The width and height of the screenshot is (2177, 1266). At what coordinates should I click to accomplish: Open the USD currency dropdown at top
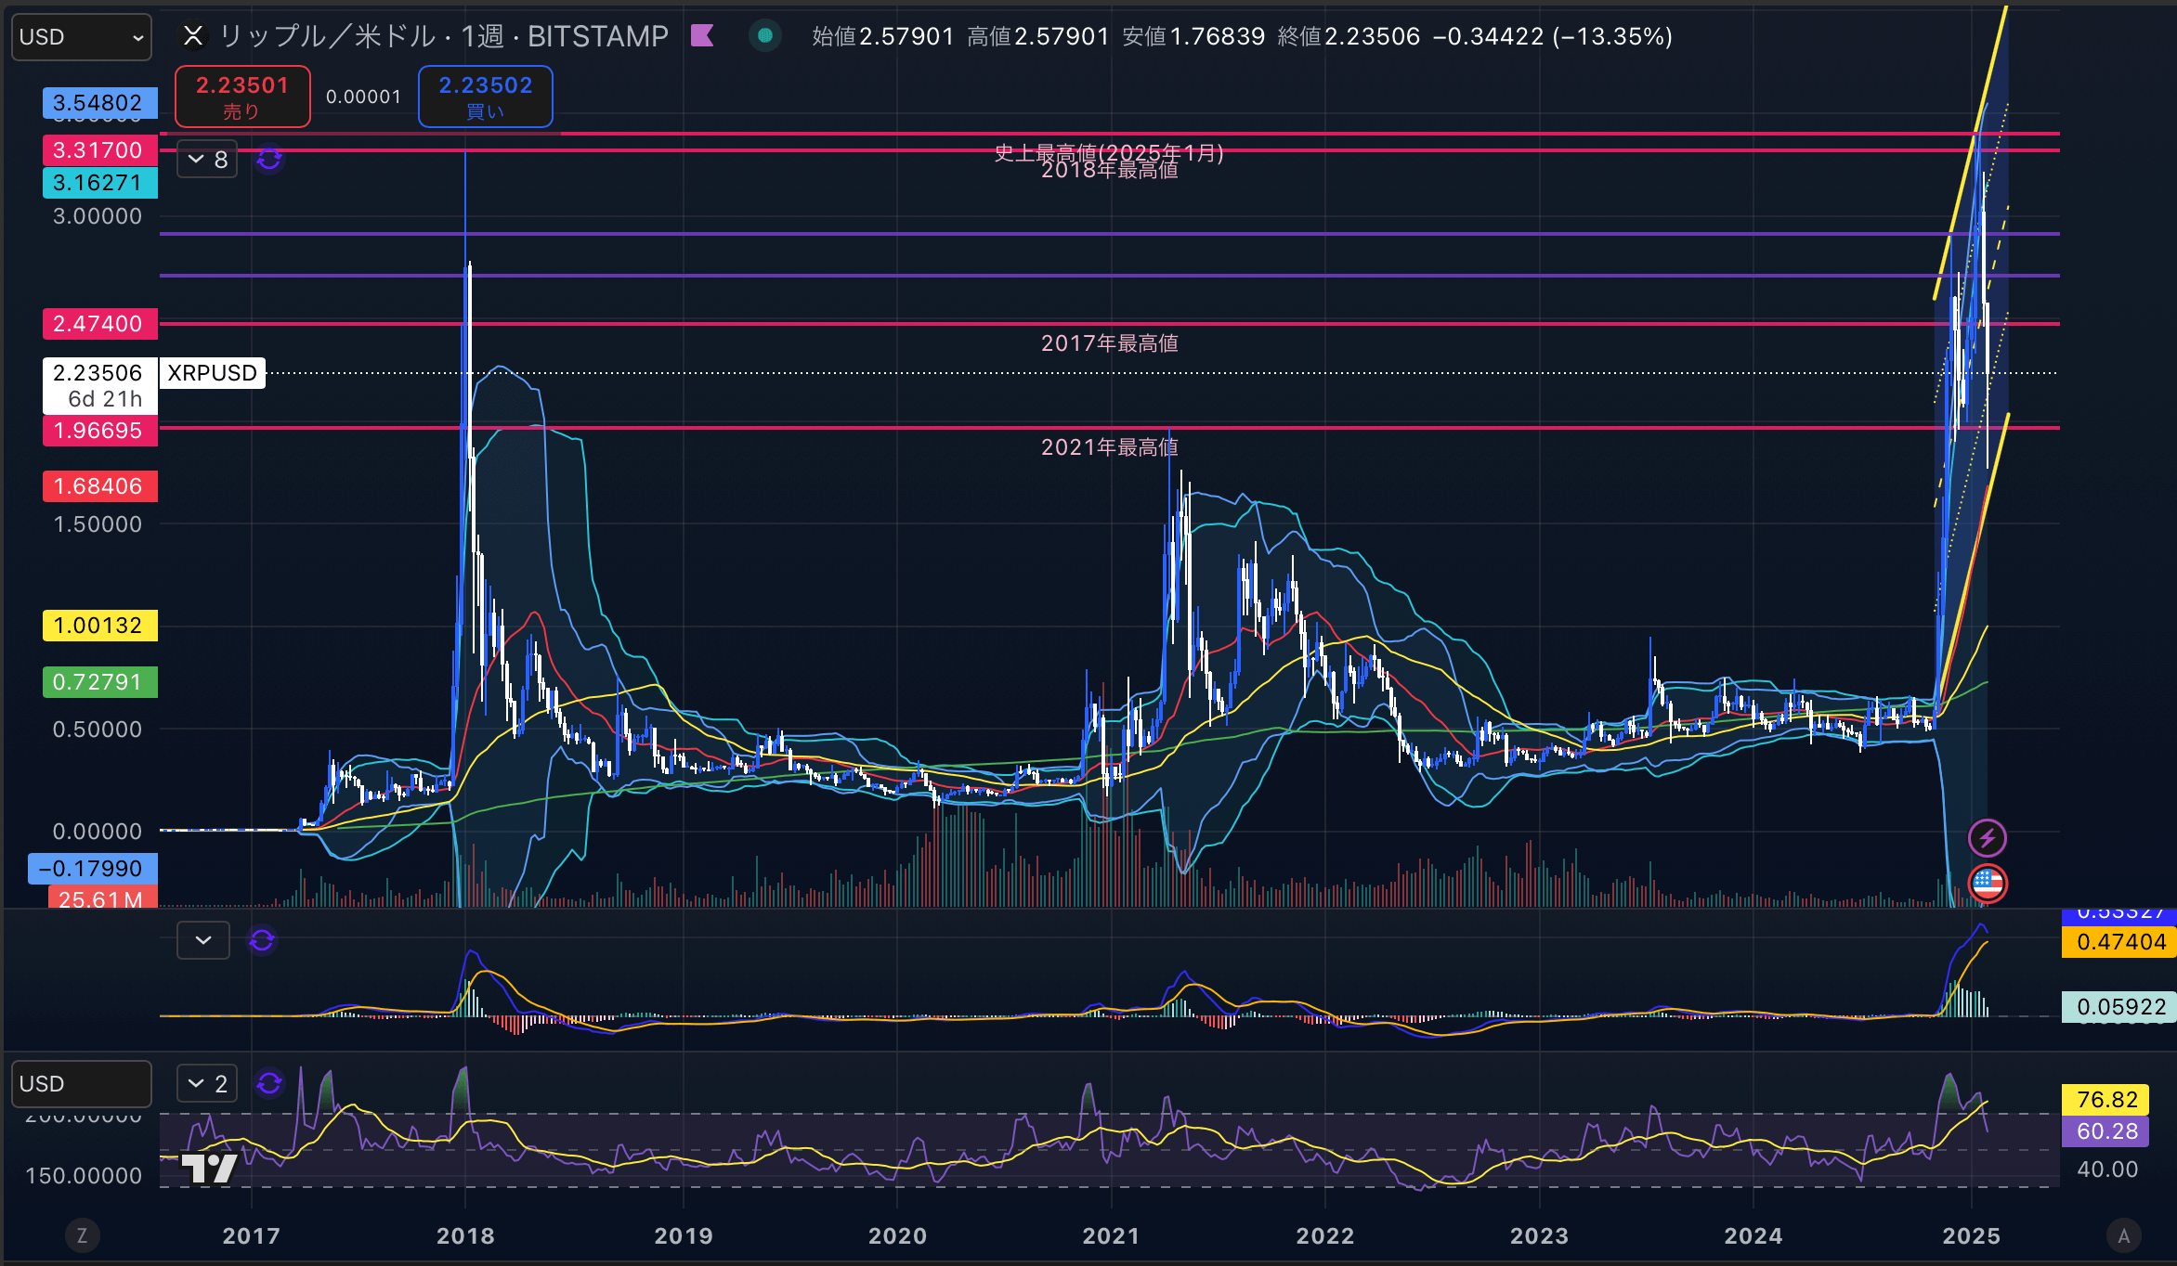click(x=82, y=37)
